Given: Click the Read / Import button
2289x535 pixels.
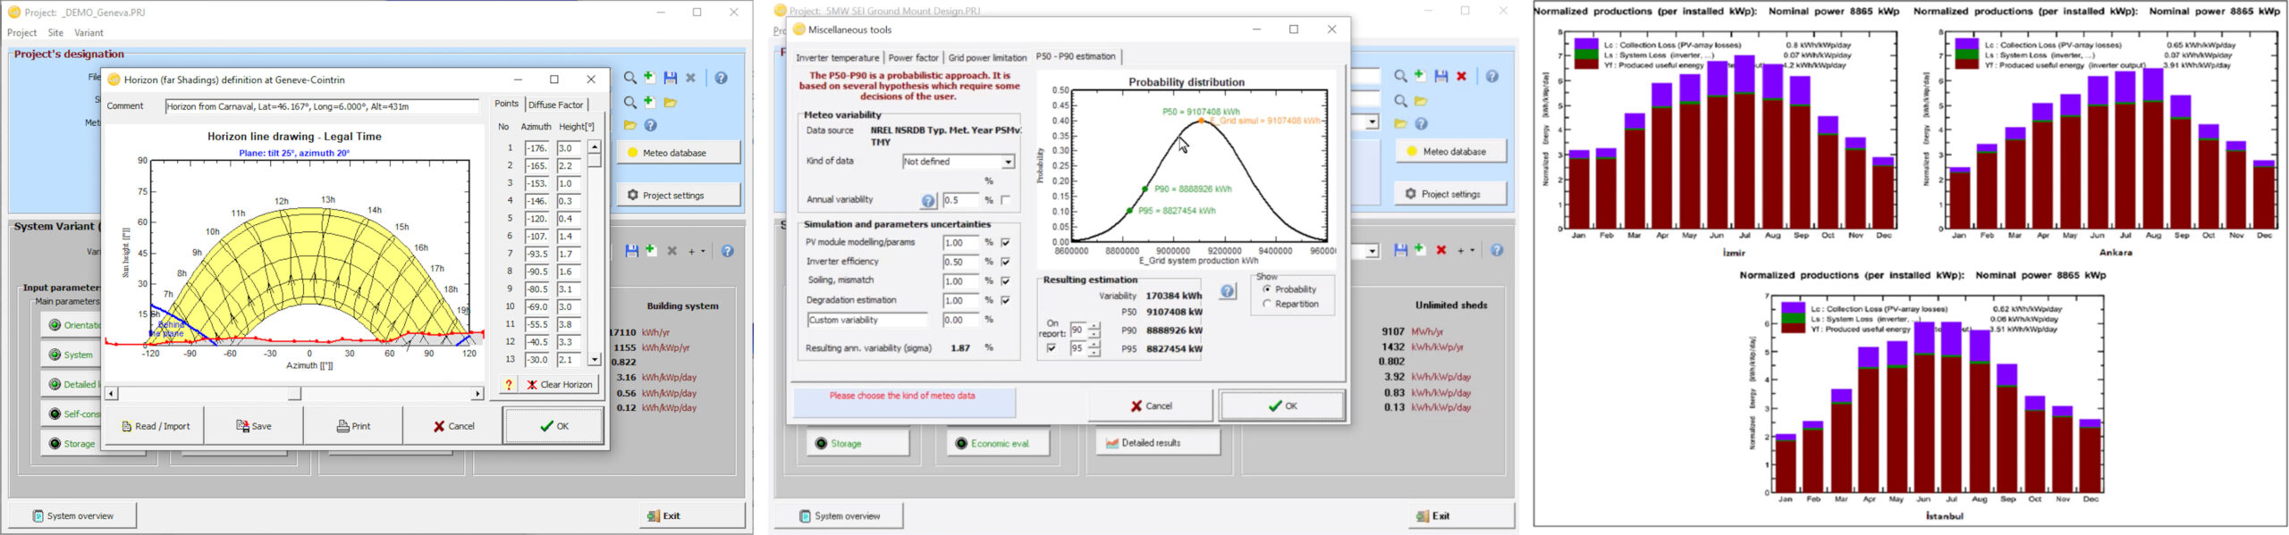Looking at the screenshot, I should 155,426.
